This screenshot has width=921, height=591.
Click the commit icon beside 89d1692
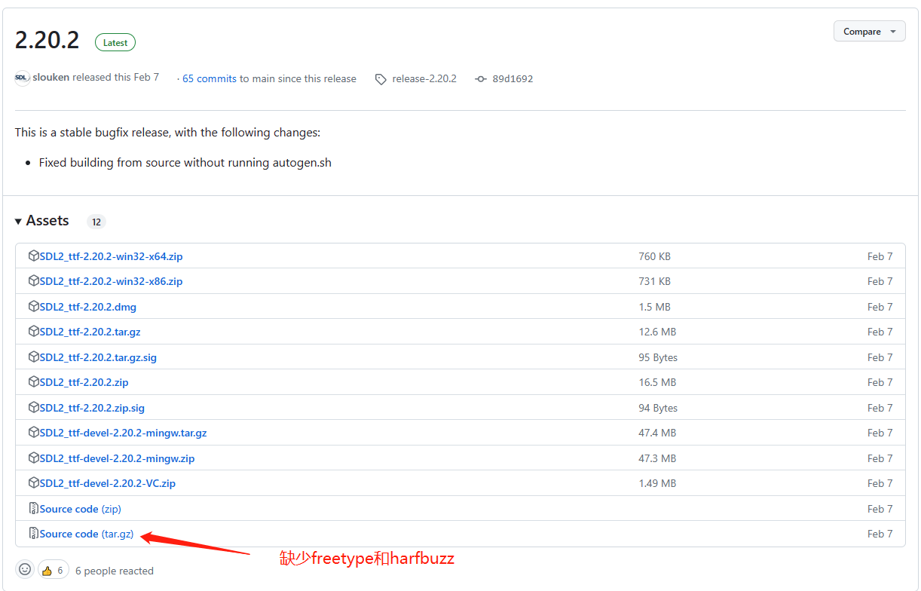coord(481,79)
